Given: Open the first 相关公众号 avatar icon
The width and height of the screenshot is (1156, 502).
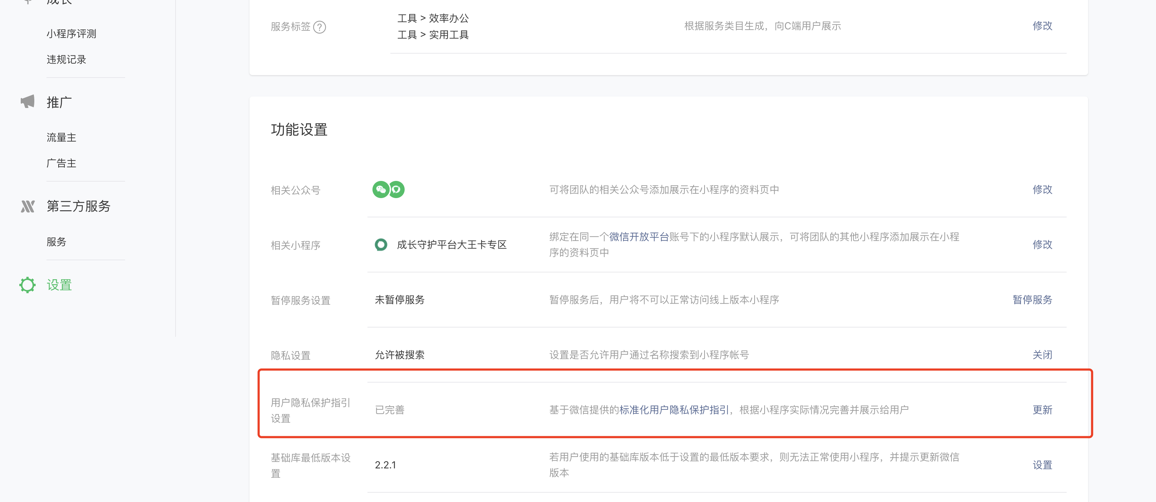Looking at the screenshot, I should (x=381, y=190).
